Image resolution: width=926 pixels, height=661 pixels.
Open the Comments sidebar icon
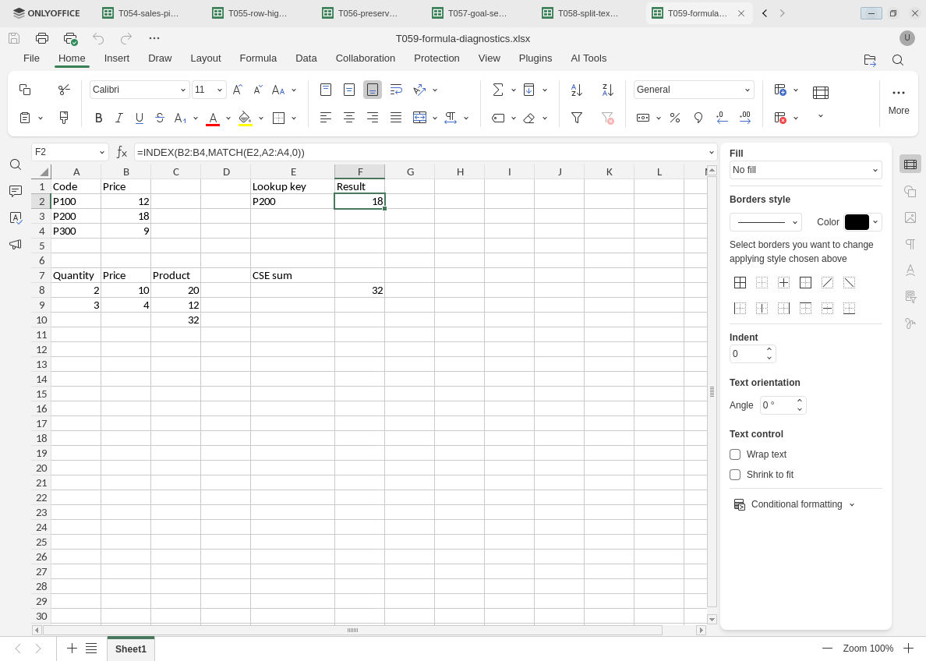(x=16, y=192)
